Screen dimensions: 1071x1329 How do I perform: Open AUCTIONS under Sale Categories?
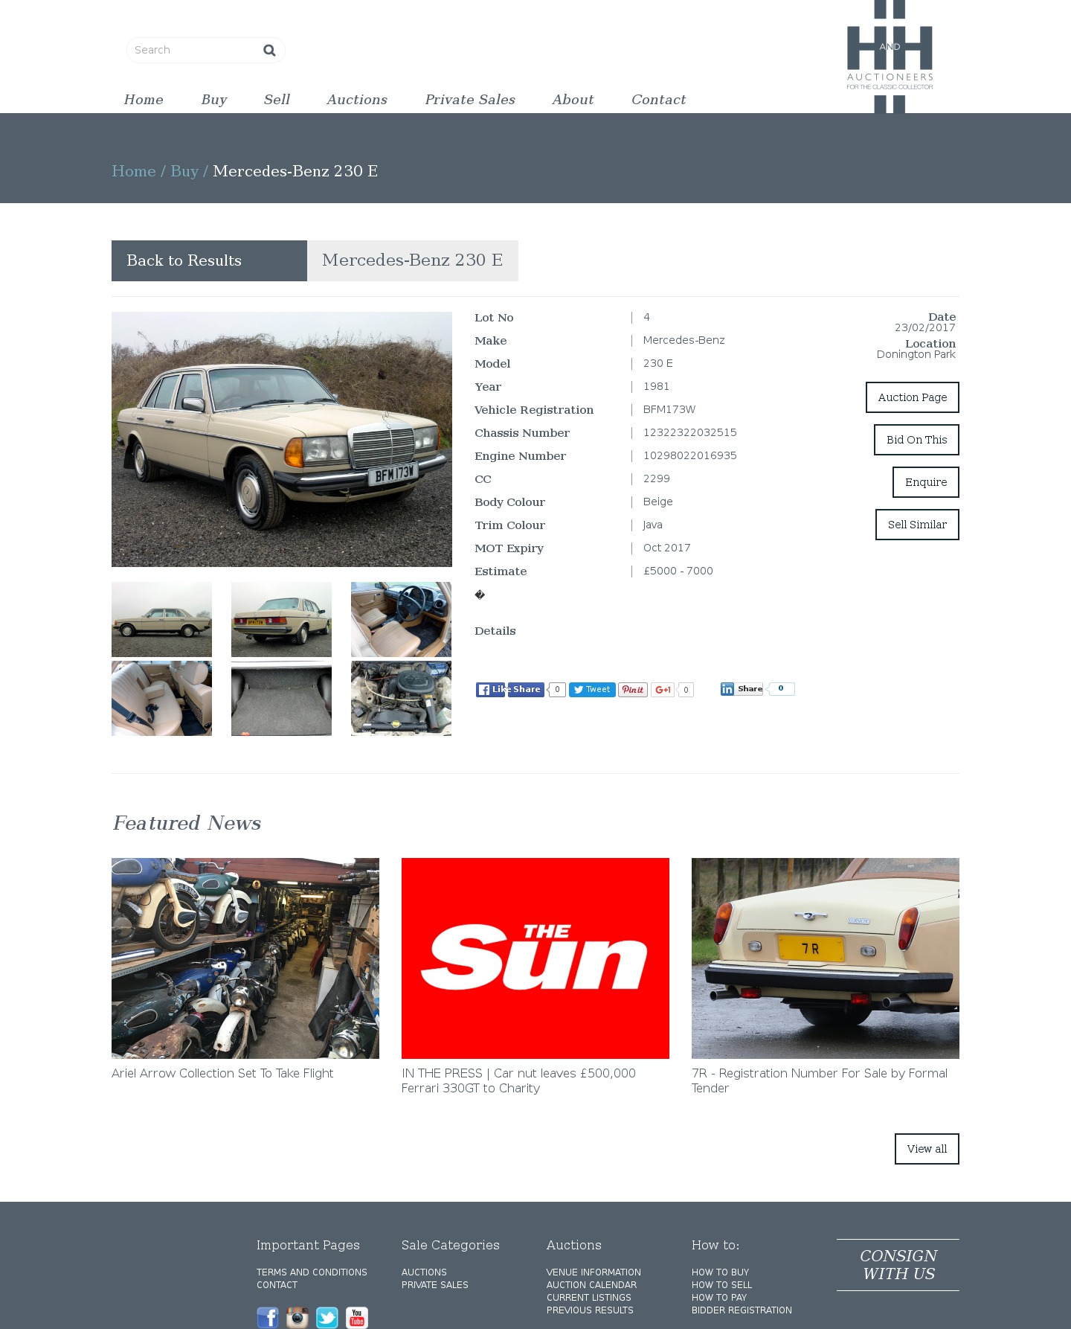pyautogui.click(x=424, y=1272)
